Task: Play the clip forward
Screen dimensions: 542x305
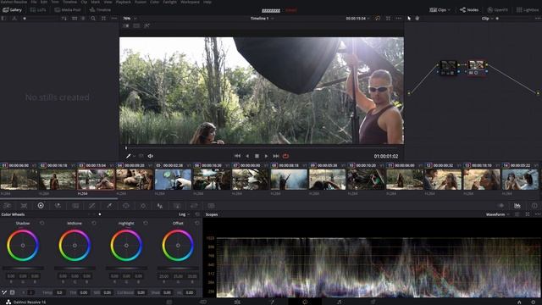Action: point(266,156)
